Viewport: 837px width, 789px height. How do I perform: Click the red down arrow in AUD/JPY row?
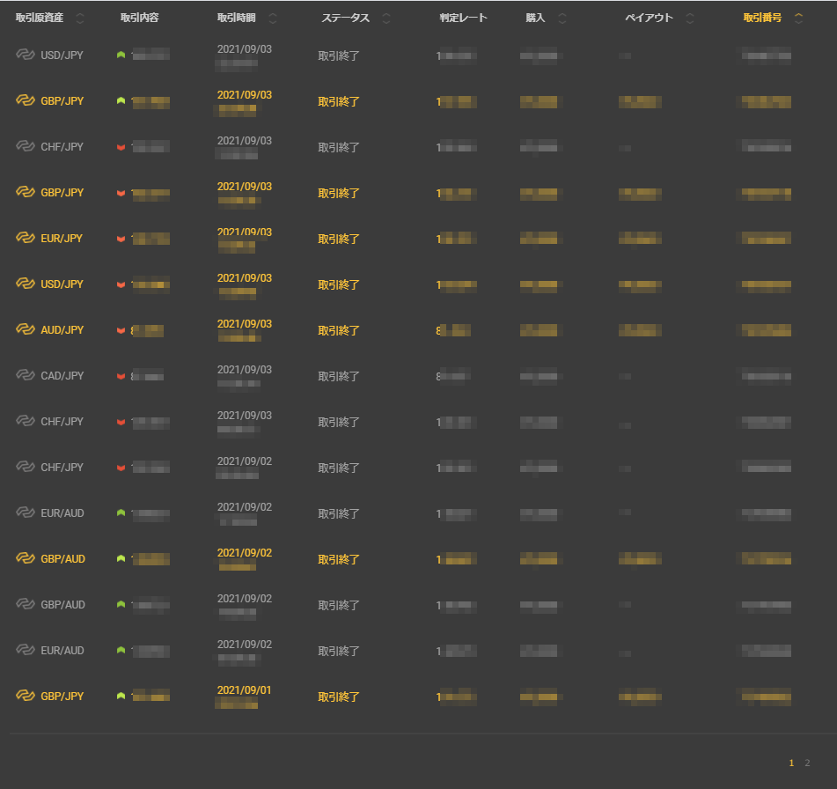click(121, 330)
